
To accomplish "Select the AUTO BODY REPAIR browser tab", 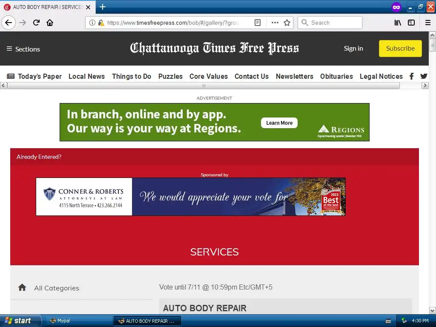I will tap(48, 7).
